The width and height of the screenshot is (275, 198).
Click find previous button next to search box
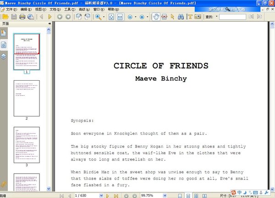(x=251, y=16)
